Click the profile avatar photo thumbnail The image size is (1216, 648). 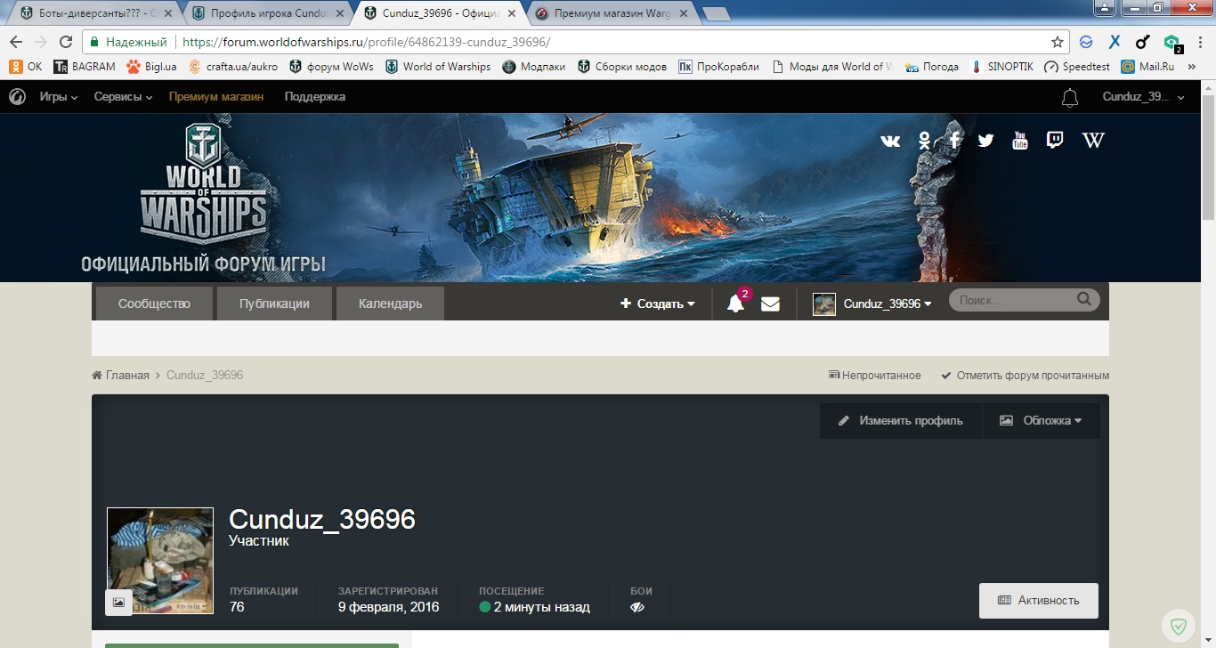coord(160,560)
